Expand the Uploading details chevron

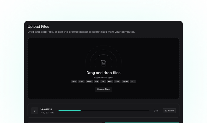pos(35,111)
